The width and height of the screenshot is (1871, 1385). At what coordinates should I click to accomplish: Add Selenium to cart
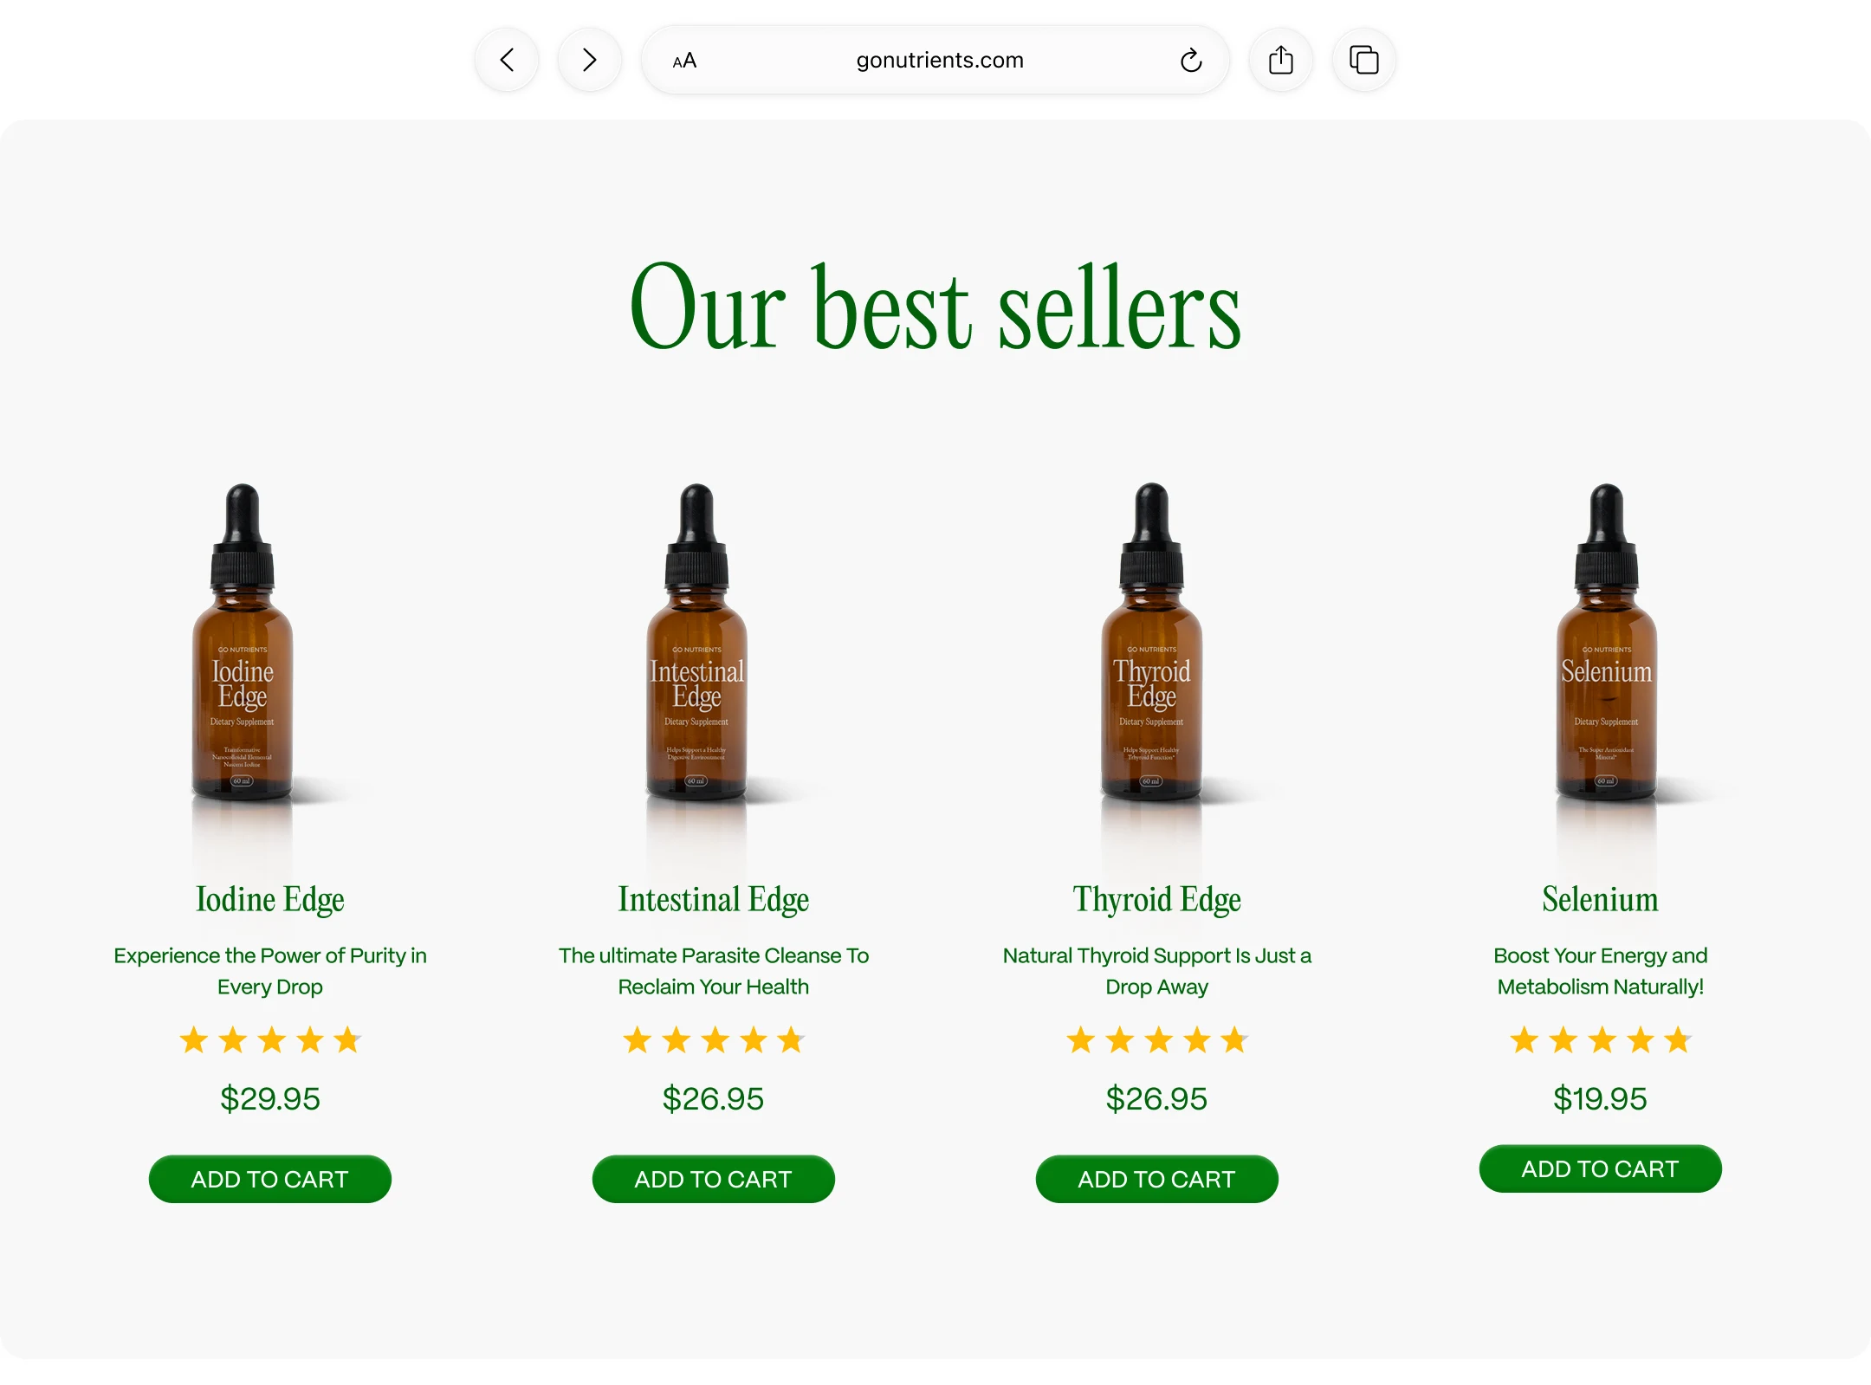point(1600,1168)
